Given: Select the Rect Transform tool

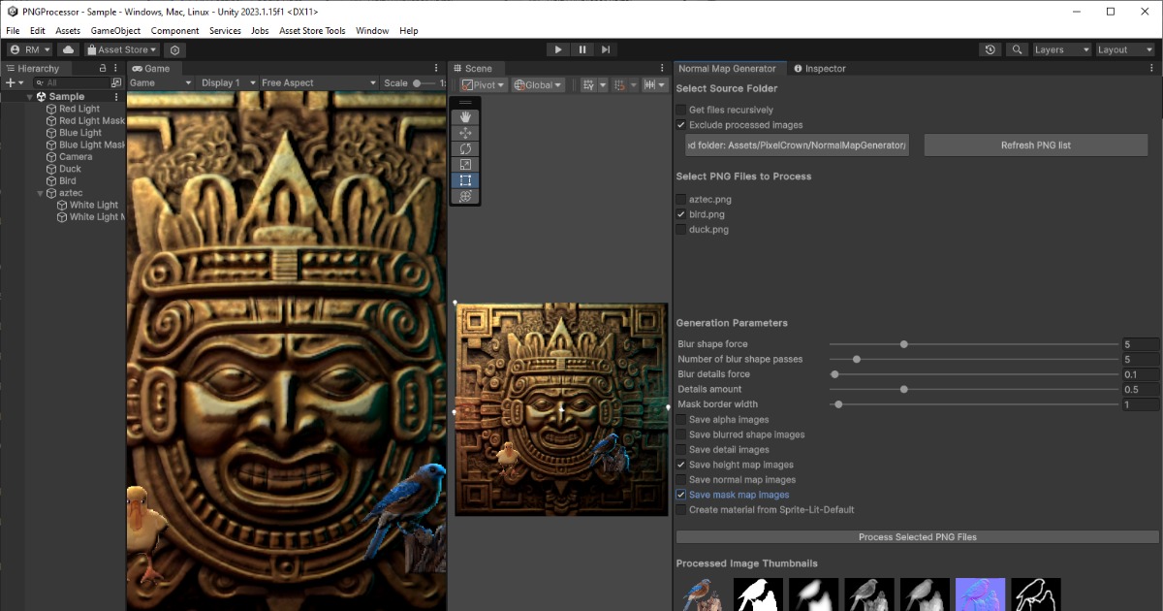Looking at the screenshot, I should 465,179.
